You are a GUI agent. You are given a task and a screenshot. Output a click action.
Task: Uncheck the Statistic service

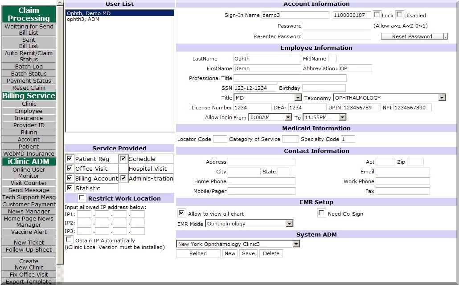70,187
